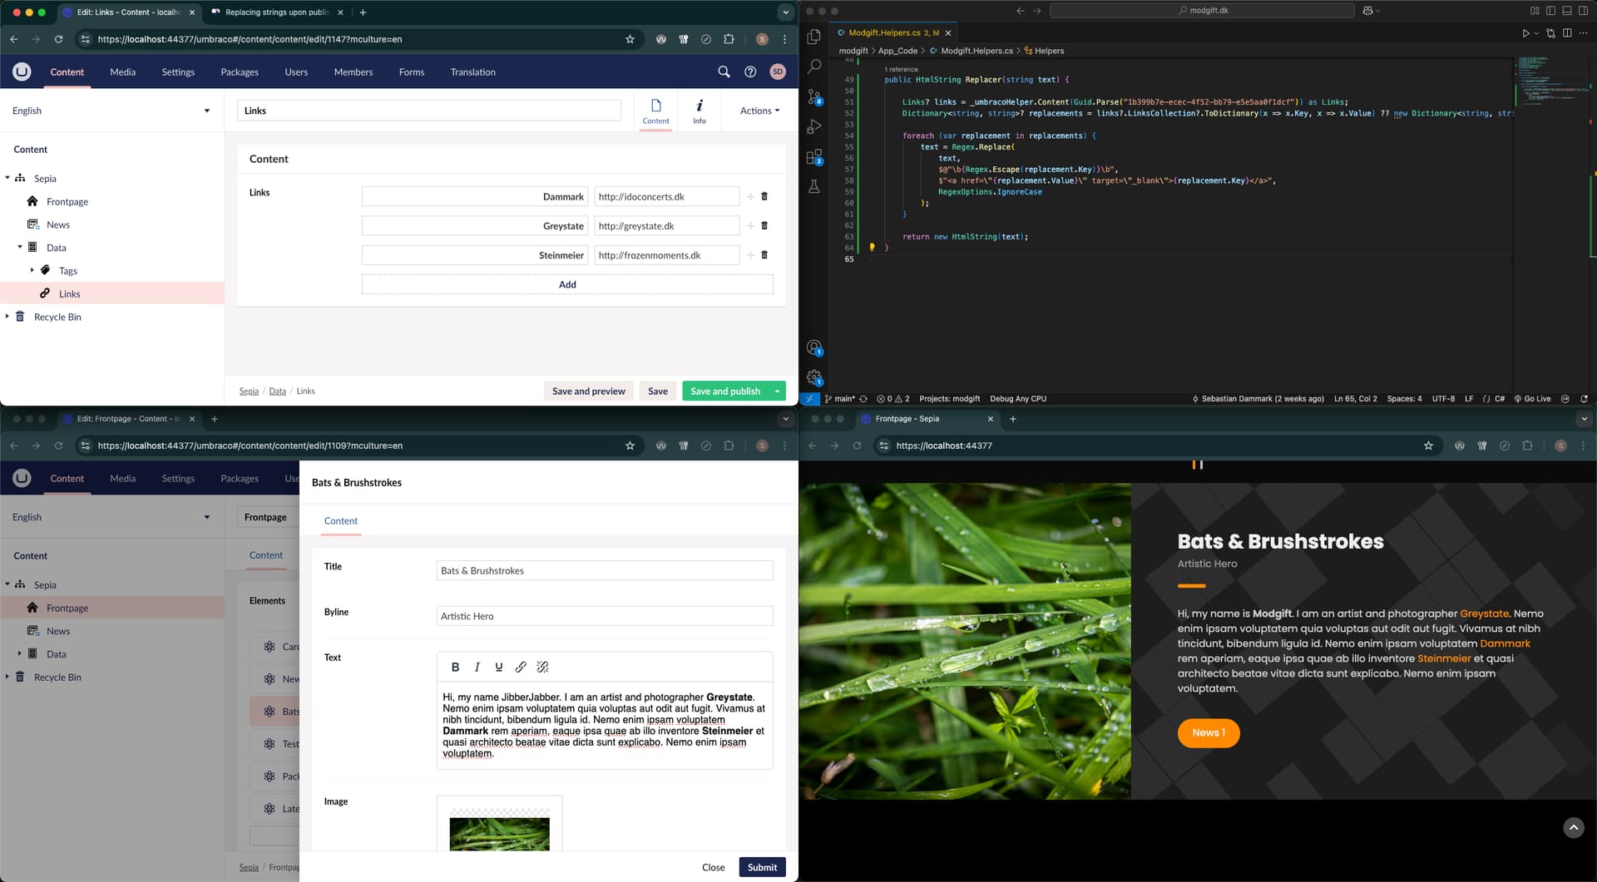Open Media section in top Umbraco window
The height and width of the screenshot is (882, 1597).
pyautogui.click(x=122, y=72)
